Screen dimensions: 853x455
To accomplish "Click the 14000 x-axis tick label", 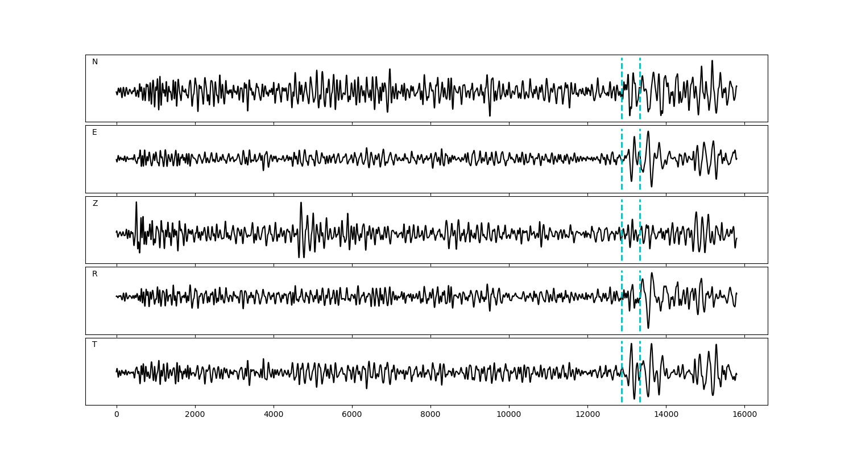I will pyautogui.click(x=666, y=415).
